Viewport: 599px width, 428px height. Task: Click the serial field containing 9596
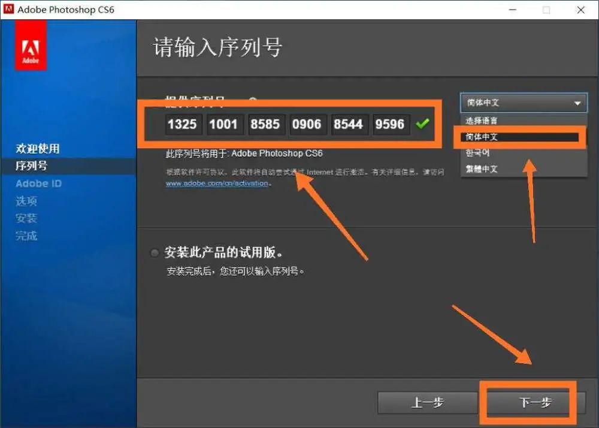tap(391, 124)
